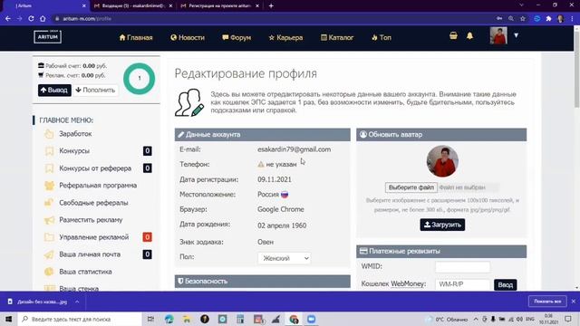Image resolution: width=580 pixels, height=326 pixels.
Task: Click the Ваша статистика pie chart icon
Action: click(x=49, y=272)
